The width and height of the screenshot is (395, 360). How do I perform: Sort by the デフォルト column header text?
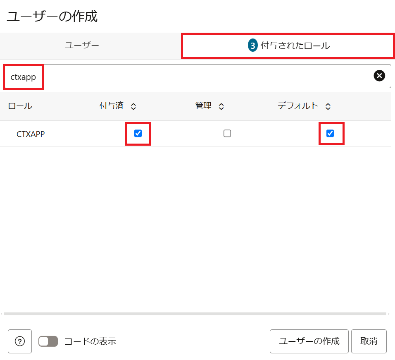tap(298, 106)
